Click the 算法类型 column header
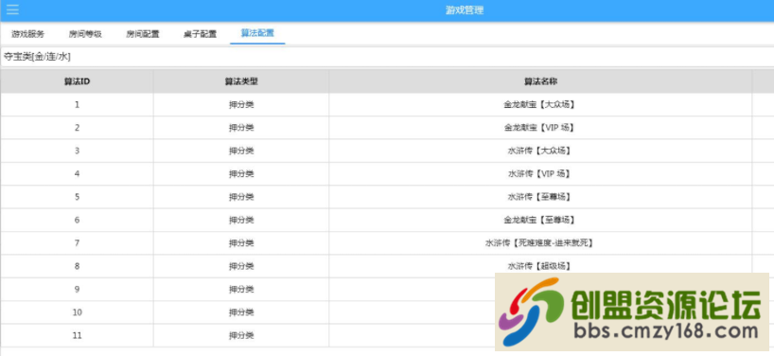The image size is (774, 356). (x=241, y=81)
